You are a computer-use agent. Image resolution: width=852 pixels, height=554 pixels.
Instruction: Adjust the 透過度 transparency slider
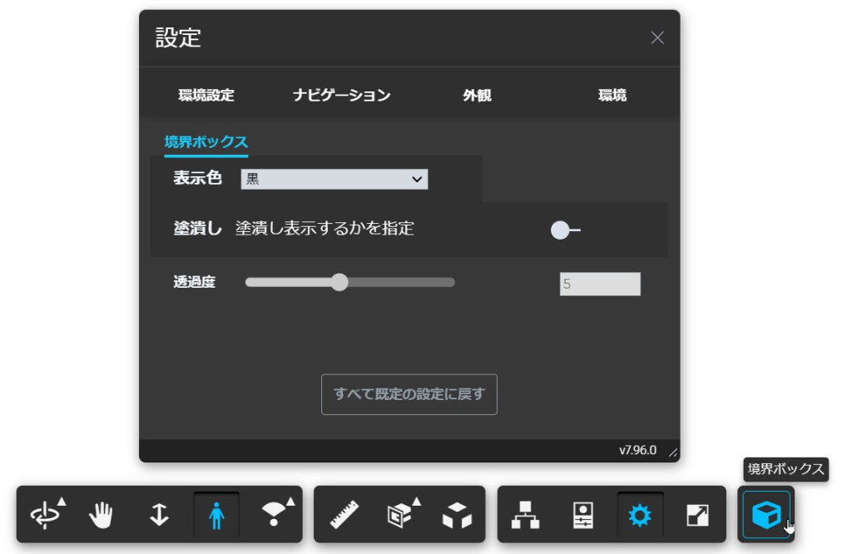[340, 283]
